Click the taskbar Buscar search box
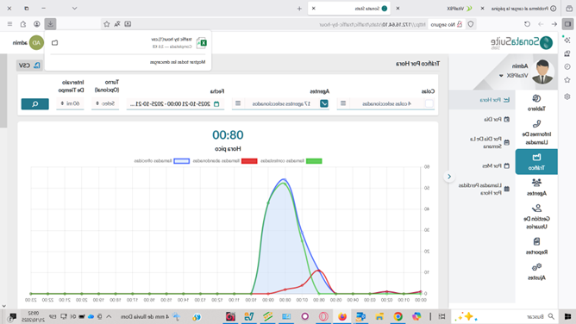Viewport: 576px width, 324px height. pyautogui.click(x=504, y=316)
